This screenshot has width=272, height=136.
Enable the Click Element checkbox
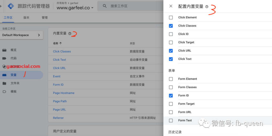point(171,18)
